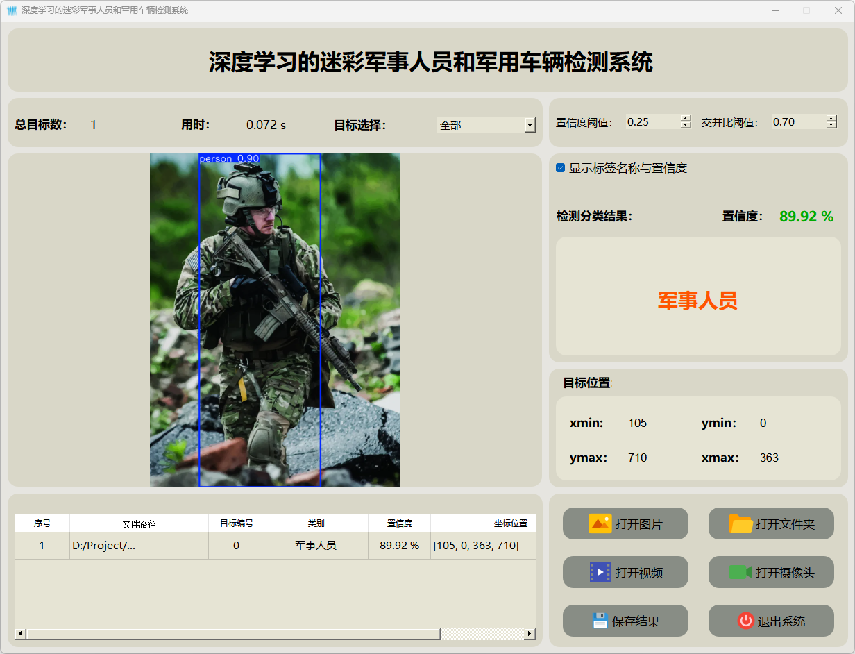Click the save results floppy disk icon
This screenshot has height=654, width=855.
click(600, 621)
